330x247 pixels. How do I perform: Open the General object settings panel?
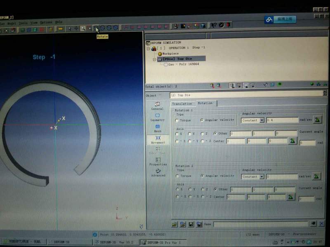[158, 106]
